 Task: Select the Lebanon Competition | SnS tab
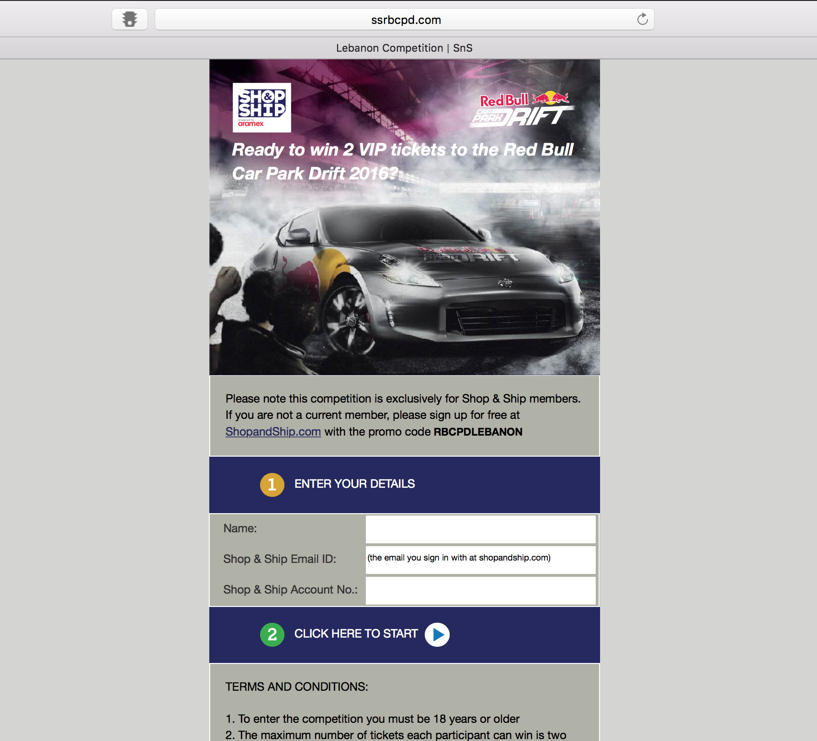point(404,48)
